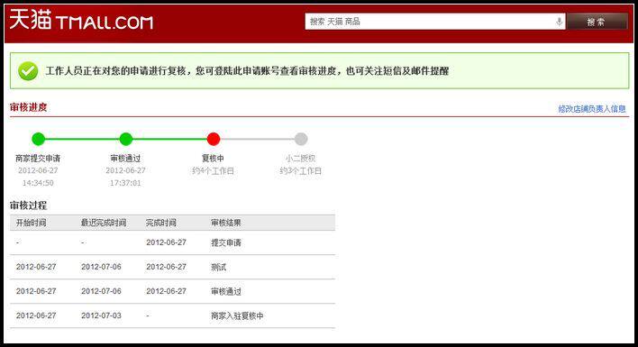Viewport: 638px width, 347px height.
Task: Click the 复核中 step label
Action: click(x=213, y=159)
